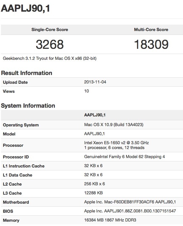Click the single-core score value 3268
Screen dimensions: 183x226
tap(50, 44)
